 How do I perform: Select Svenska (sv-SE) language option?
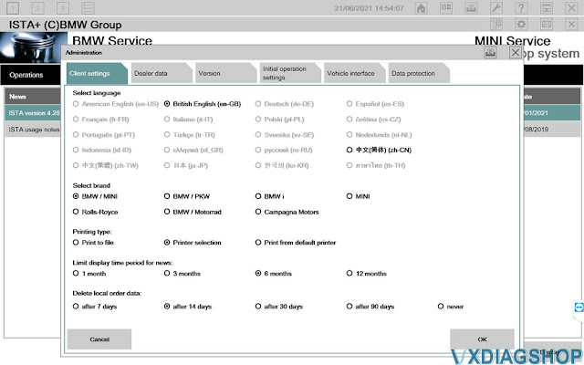tap(285, 135)
